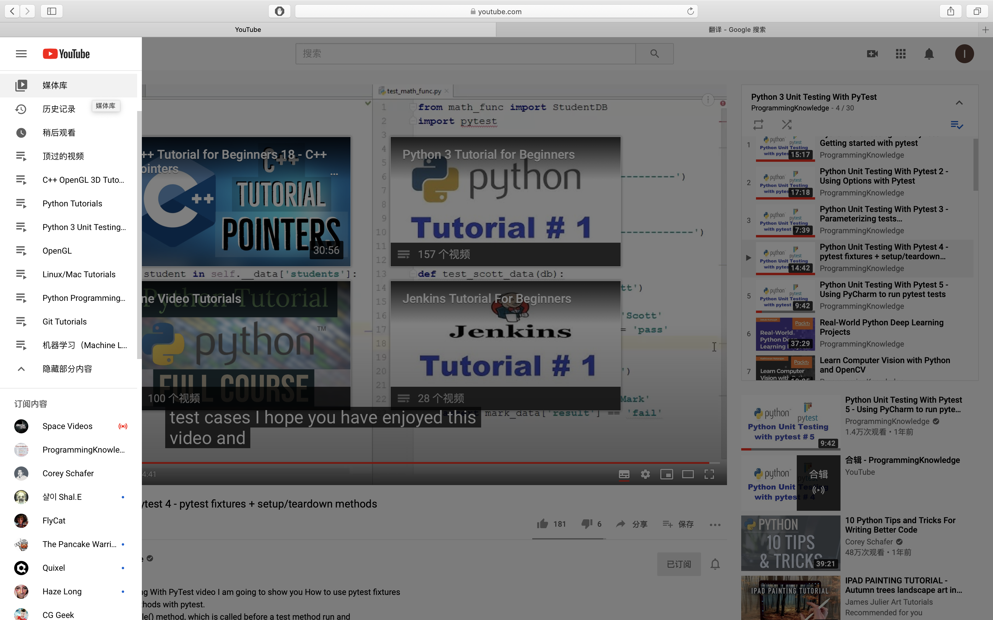The height and width of the screenshot is (620, 993).
Task: Open Python Tutorials playlist in sidebar
Action: tap(72, 203)
